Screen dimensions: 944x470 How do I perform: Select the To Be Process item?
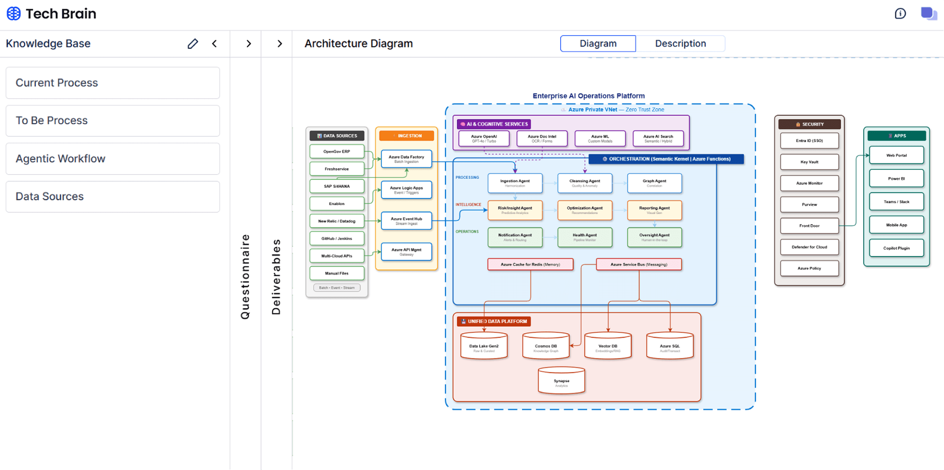pos(113,120)
